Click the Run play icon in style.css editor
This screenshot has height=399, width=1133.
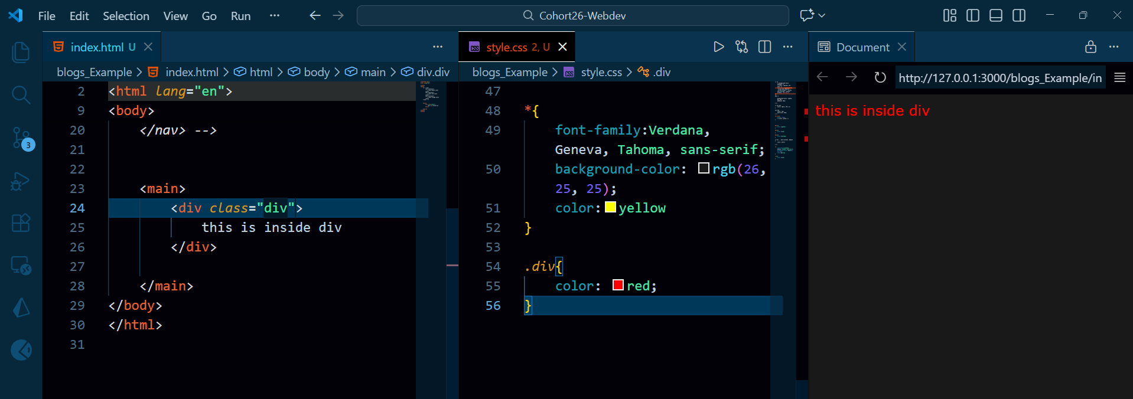pyautogui.click(x=718, y=47)
